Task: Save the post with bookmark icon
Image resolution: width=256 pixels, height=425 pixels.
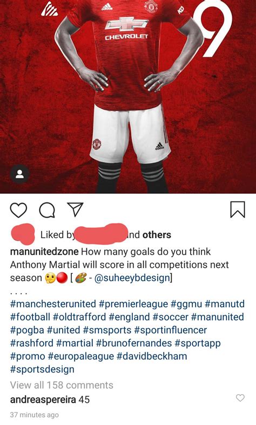Action: [x=238, y=210]
